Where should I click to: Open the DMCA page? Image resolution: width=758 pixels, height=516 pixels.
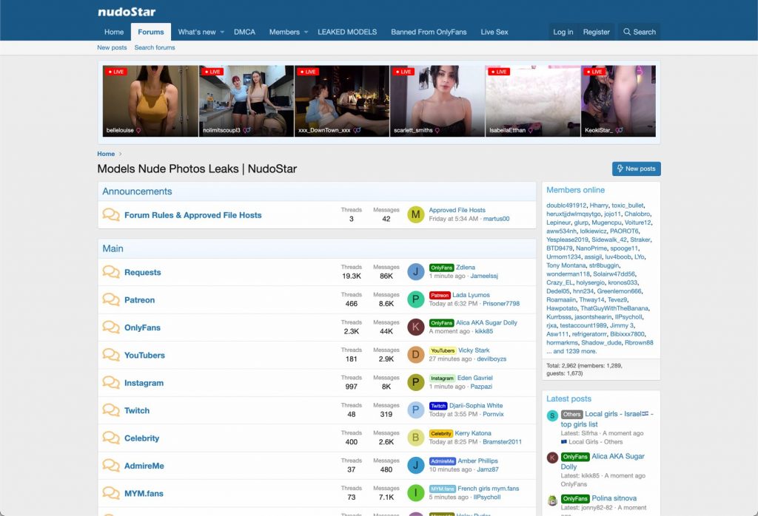click(x=244, y=32)
